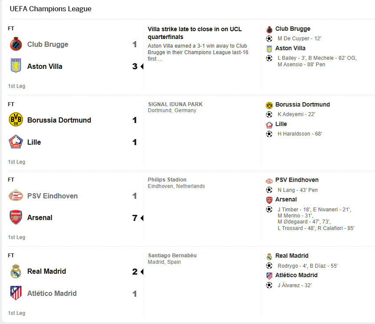Click the SIGNAL IDUNA PARK venue text
This screenshot has height=324, width=375.
click(x=175, y=104)
